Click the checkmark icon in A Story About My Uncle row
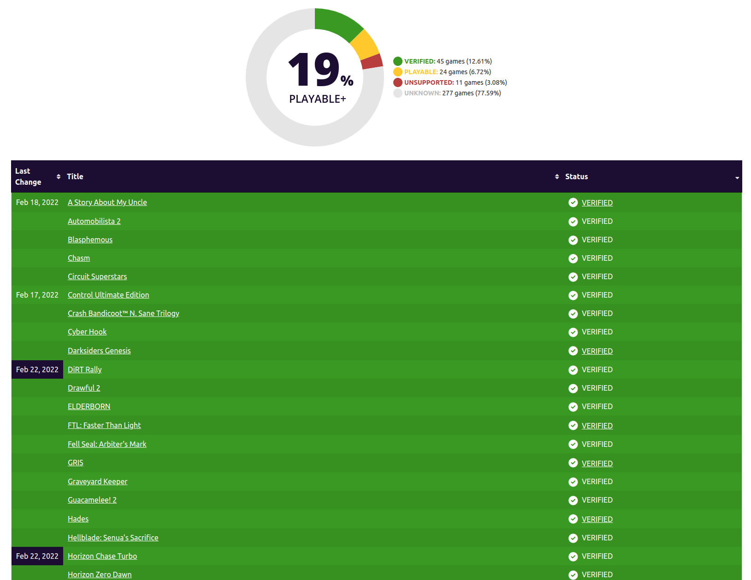Screen dimensions: 751x580 (x=573, y=202)
